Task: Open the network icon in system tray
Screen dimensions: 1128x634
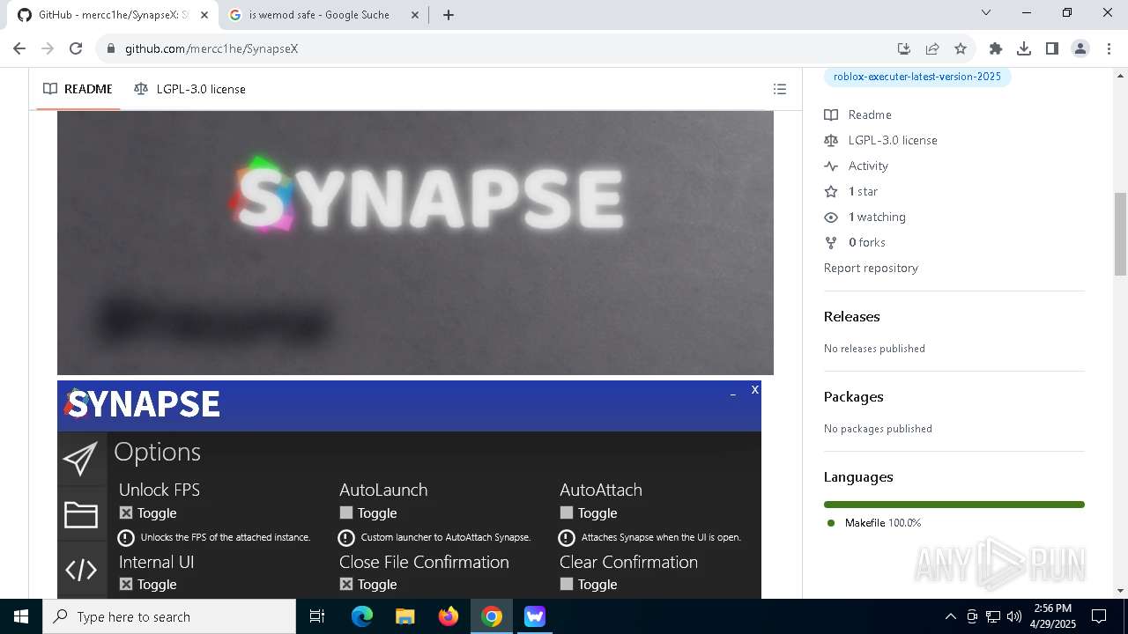Action: [993, 616]
